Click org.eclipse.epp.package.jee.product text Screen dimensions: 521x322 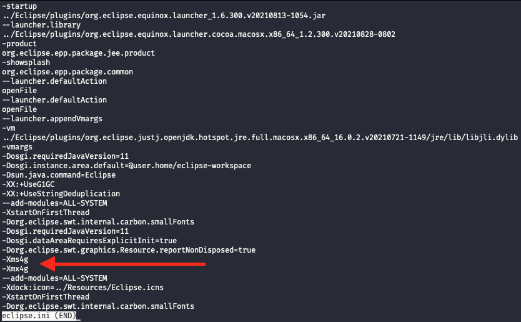click(x=79, y=53)
